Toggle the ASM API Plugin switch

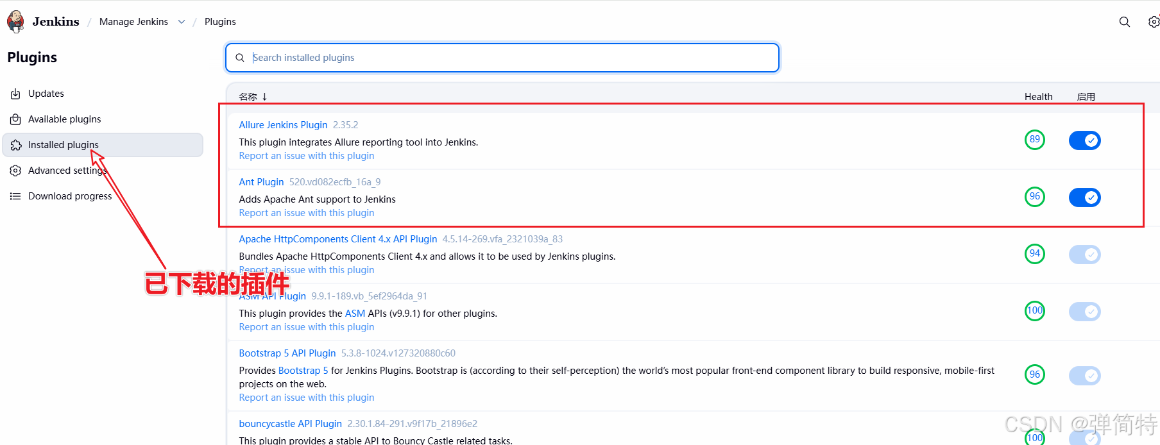[x=1085, y=312]
